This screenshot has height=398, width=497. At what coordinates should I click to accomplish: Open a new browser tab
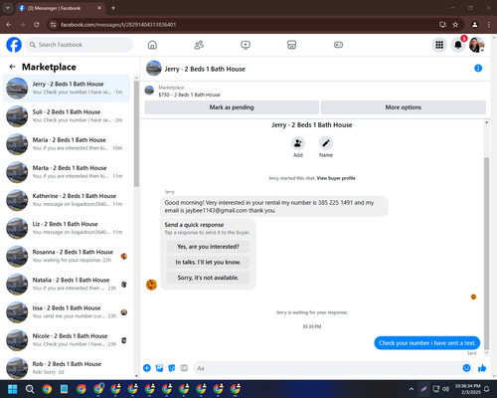click(113, 8)
